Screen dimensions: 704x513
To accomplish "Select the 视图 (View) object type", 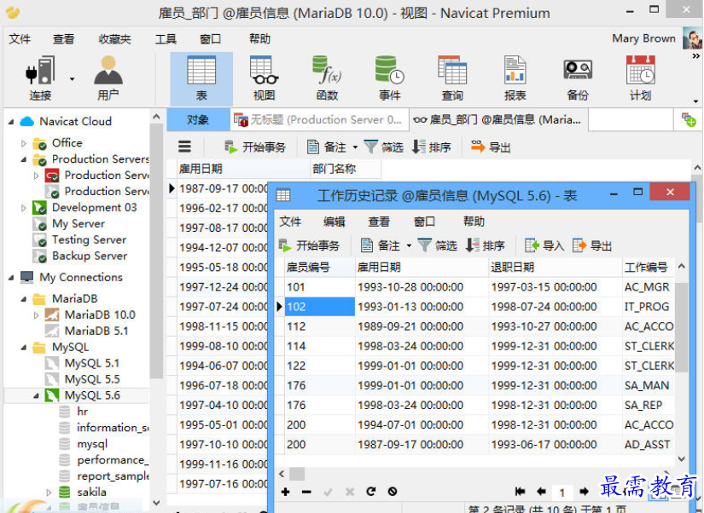I will pyautogui.click(x=264, y=78).
